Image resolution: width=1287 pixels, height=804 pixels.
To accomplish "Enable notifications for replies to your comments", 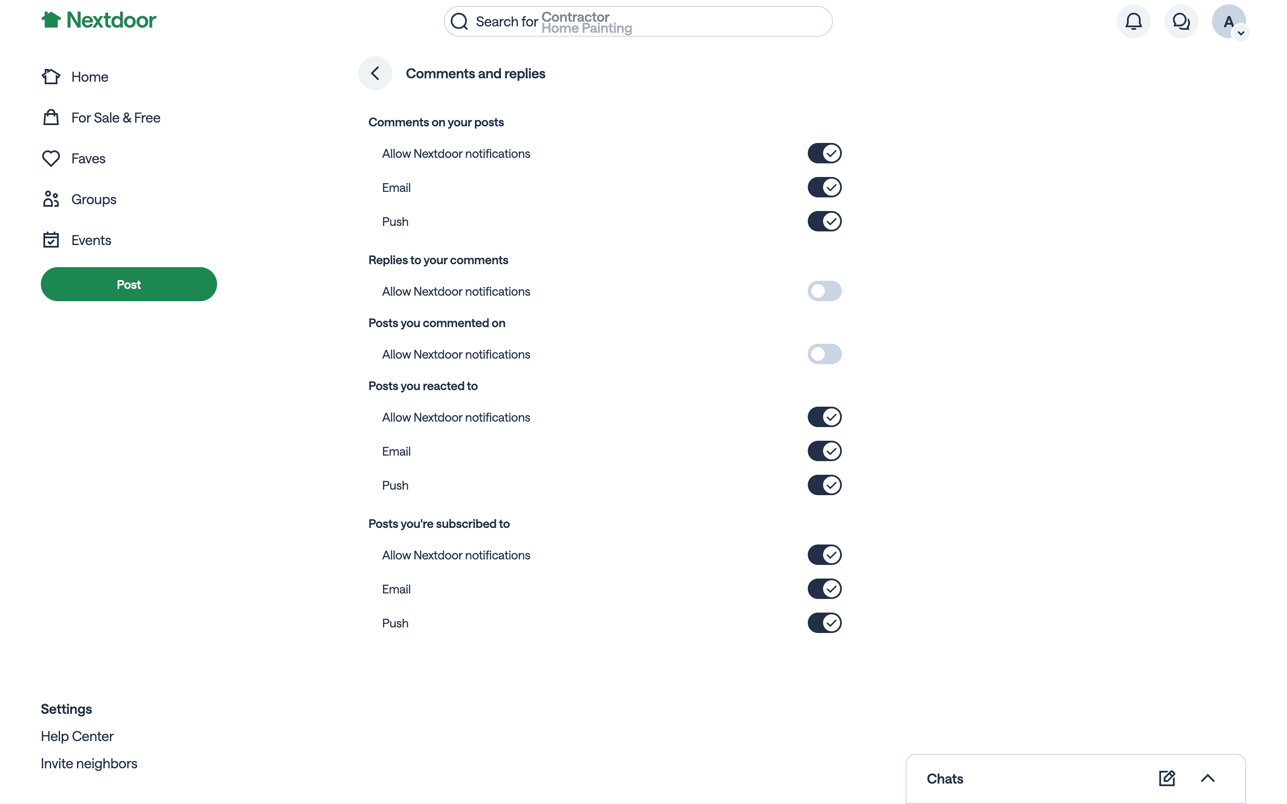I will pos(824,291).
